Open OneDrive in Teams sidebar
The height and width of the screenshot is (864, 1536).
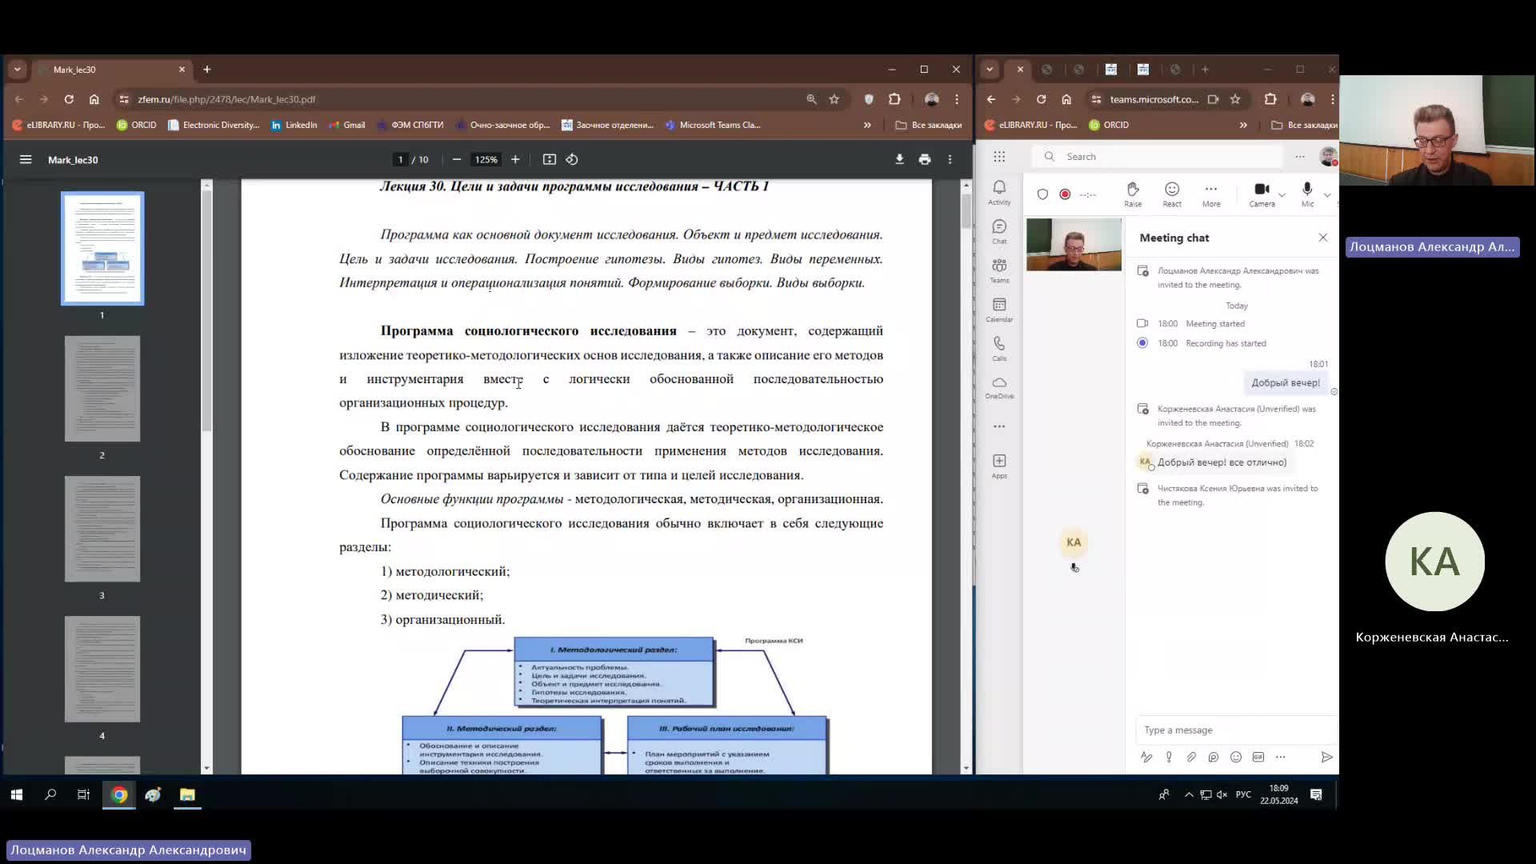[999, 387]
